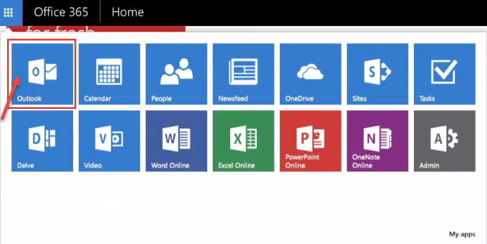Open the Outlook app tile

(x=42, y=74)
